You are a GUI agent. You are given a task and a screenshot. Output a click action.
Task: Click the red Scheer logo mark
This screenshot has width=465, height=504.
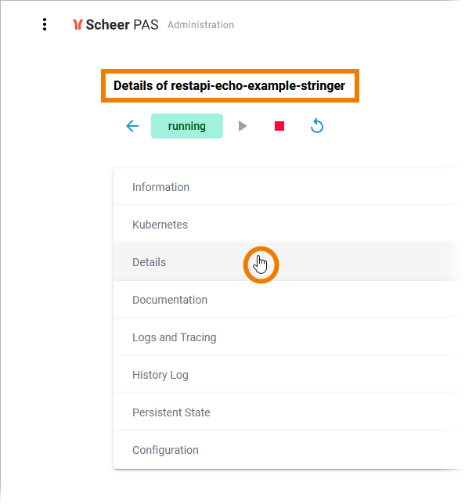(x=77, y=25)
